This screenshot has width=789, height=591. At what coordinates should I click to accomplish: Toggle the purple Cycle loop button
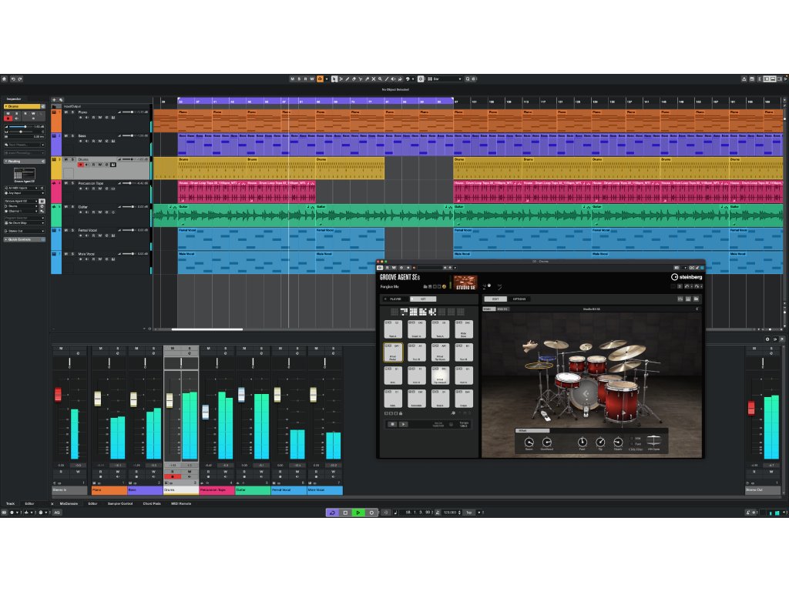click(332, 513)
